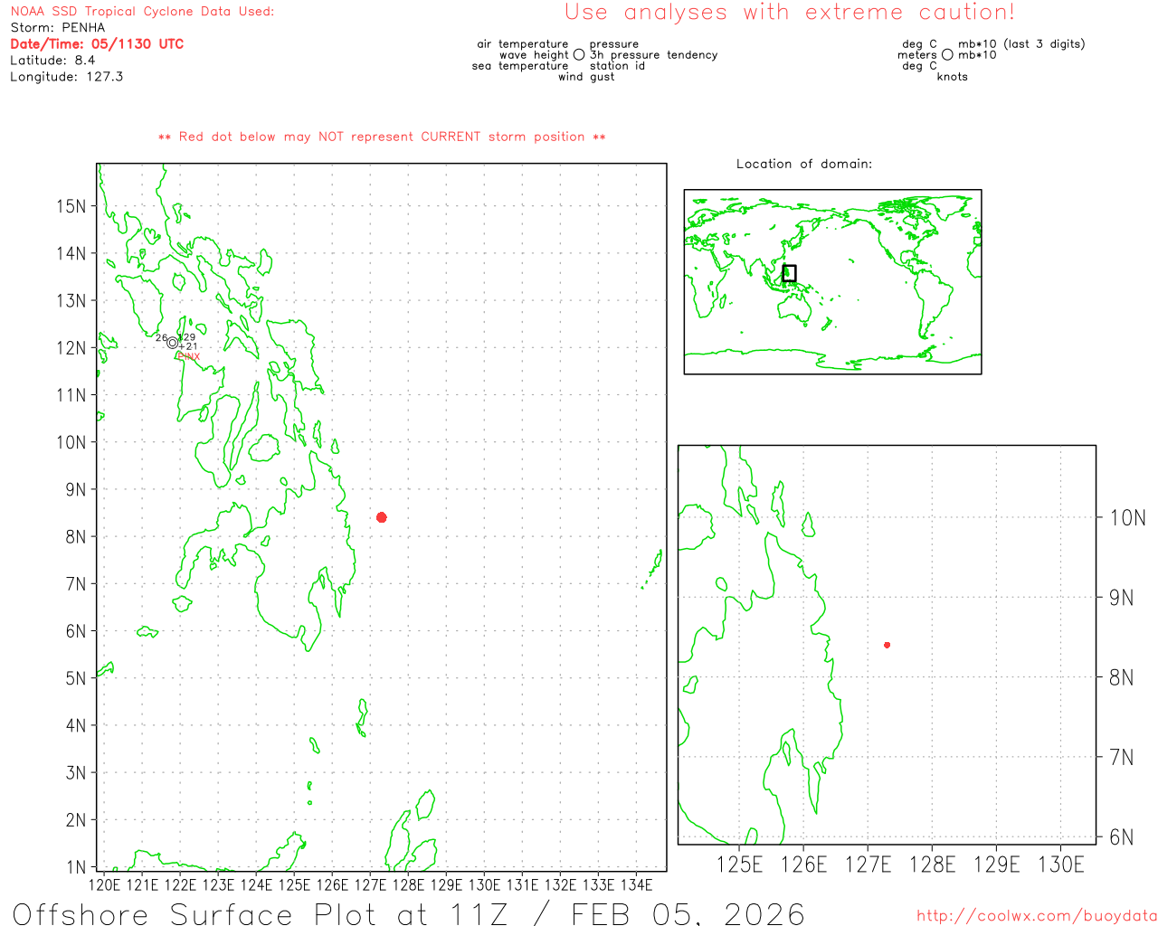This screenshot has width=1158, height=926.
Task: Click the red storm dot on main map
Action: tap(382, 517)
